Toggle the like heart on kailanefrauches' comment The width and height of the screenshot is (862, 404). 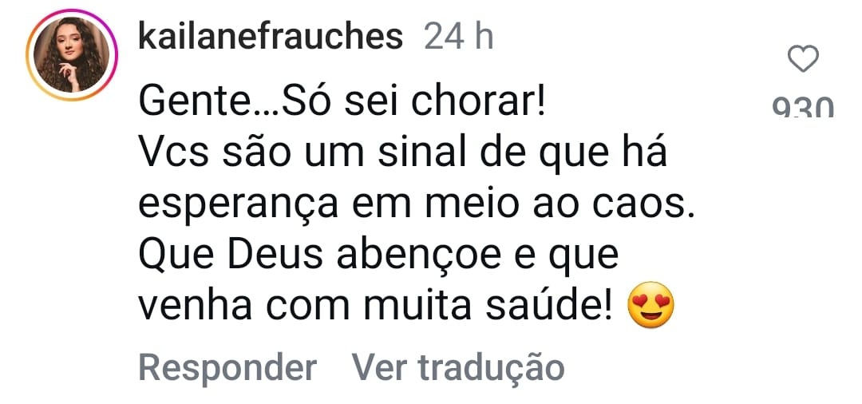pyautogui.click(x=803, y=60)
